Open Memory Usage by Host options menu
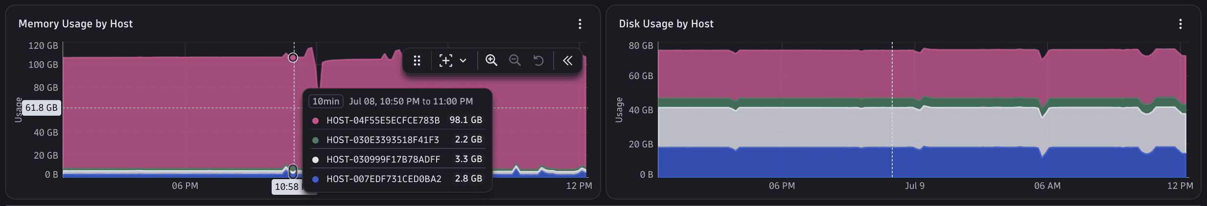The height and width of the screenshot is (206, 1207). [x=580, y=24]
